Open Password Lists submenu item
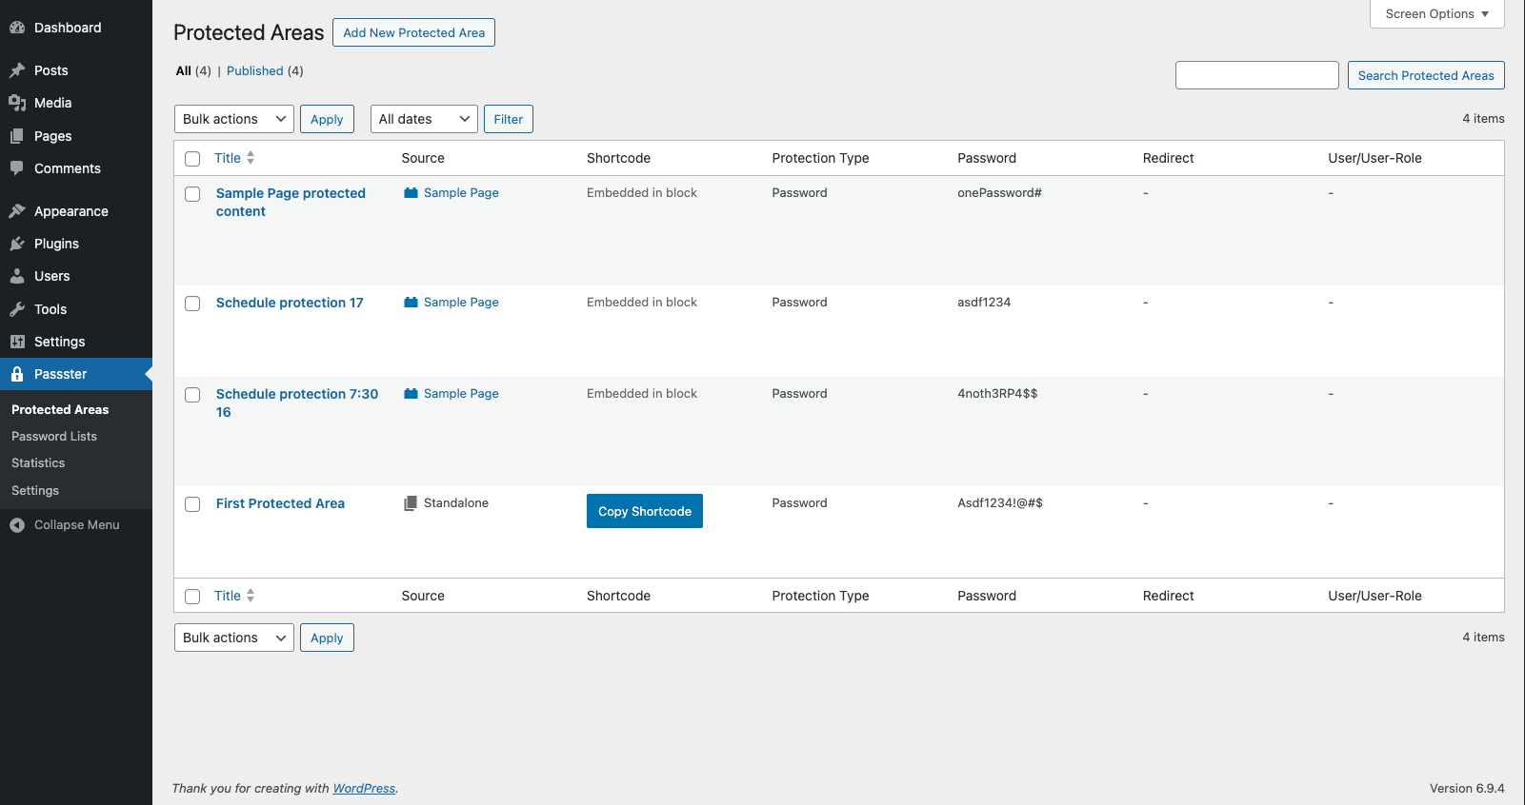This screenshot has width=1525, height=805. point(54,436)
